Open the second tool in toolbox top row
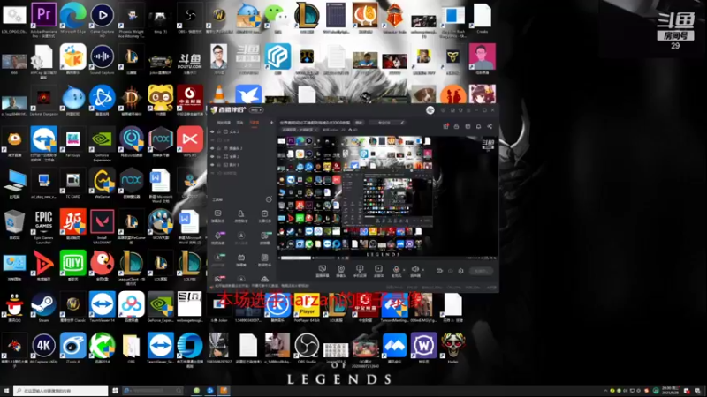 pos(241,215)
